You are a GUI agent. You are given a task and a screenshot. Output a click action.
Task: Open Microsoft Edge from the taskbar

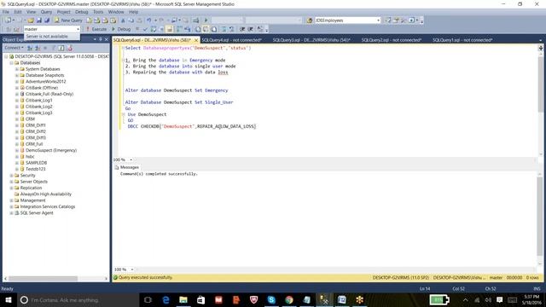(166, 299)
